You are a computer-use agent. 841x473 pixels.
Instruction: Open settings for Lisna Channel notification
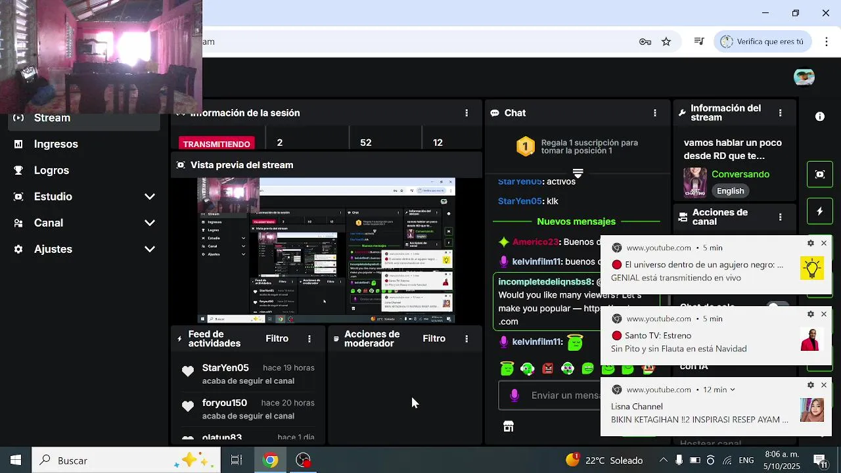tap(810, 385)
